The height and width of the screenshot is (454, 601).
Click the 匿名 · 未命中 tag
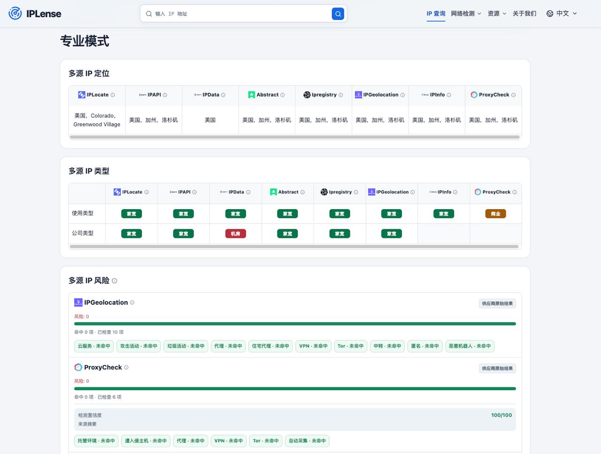click(x=425, y=346)
